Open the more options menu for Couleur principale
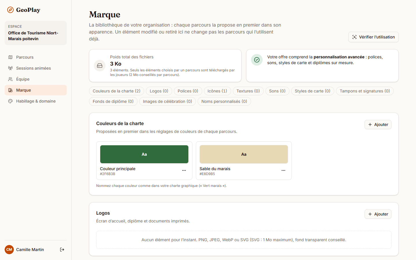The width and height of the screenshot is (416, 260). [184, 170]
